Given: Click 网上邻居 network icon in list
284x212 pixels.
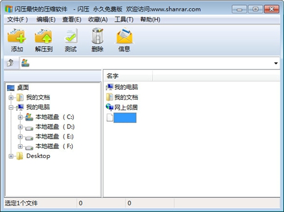Looking at the screenshot, I should [x=110, y=107].
